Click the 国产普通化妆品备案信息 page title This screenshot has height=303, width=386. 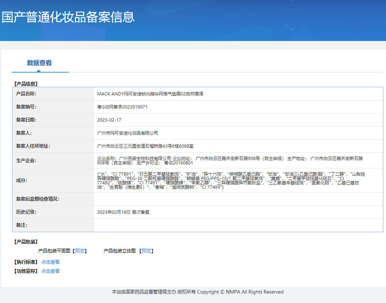click(x=68, y=17)
